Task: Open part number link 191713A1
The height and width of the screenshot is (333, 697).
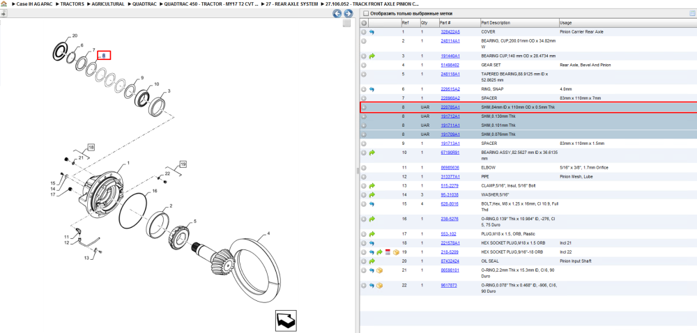Action: click(450, 144)
